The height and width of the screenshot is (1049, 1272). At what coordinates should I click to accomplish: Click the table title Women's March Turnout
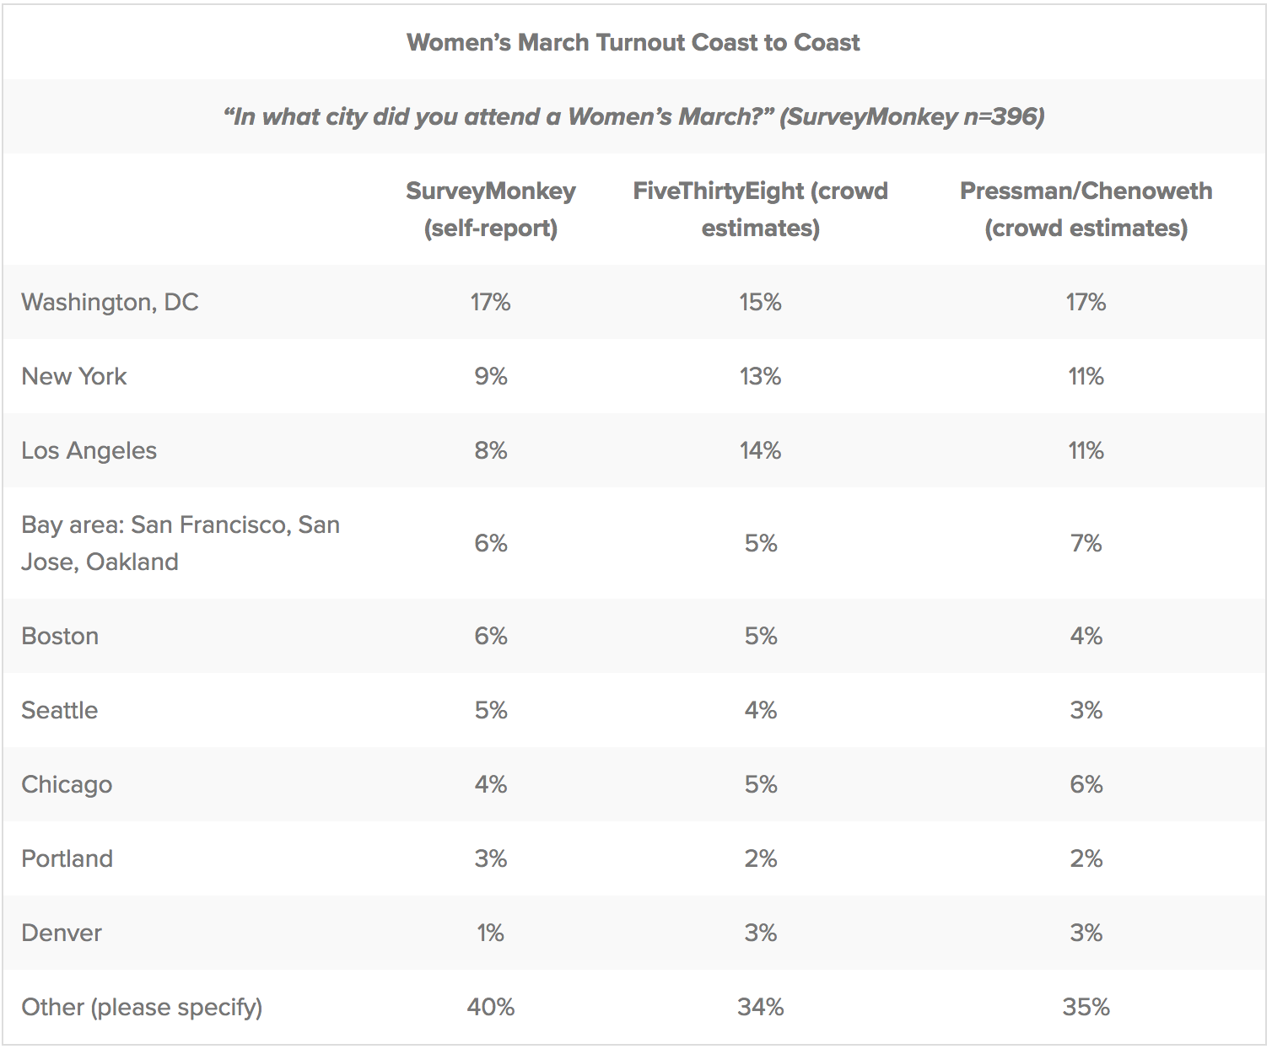[x=633, y=43]
